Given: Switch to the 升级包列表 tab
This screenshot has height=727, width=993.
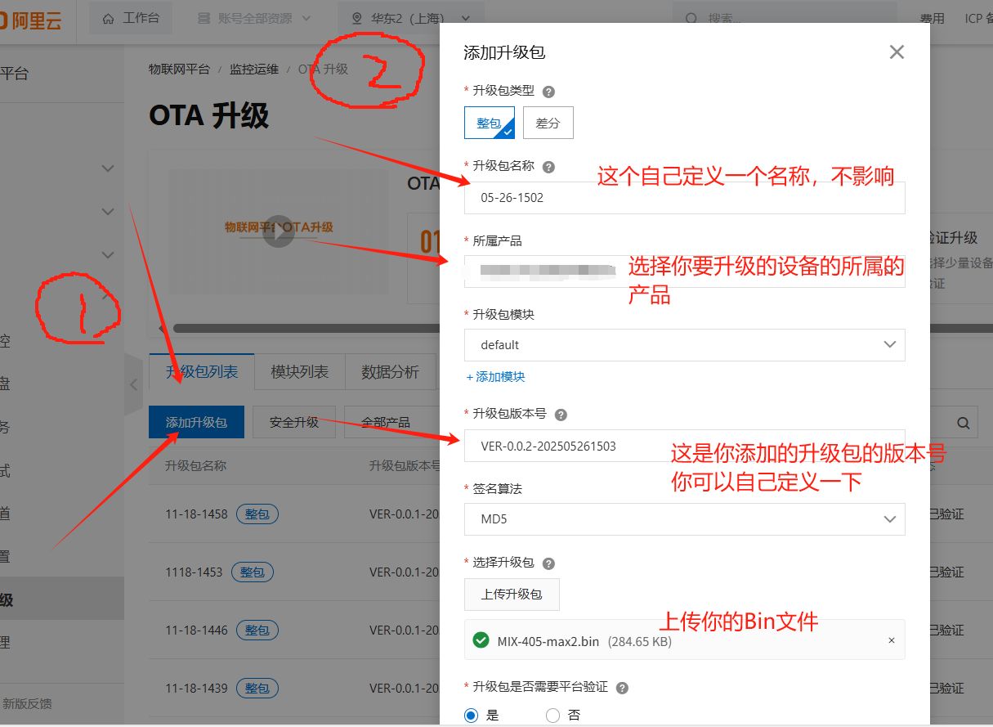Looking at the screenshot, I should pyautogui.click(x=202, y=372).
